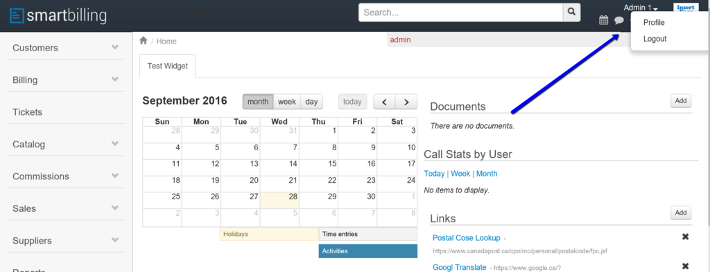
Task: Open the Admin 1 user dropdown
Action: [x=641, y=8]
